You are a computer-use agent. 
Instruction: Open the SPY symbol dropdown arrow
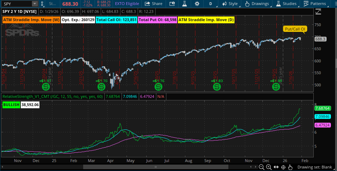35,4
